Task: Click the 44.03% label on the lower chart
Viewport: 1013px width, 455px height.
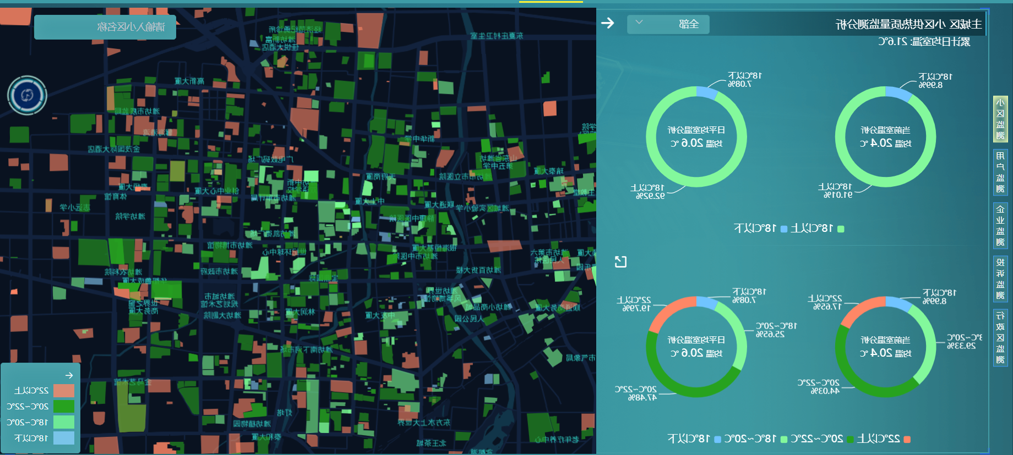Action: click(825, 391)
